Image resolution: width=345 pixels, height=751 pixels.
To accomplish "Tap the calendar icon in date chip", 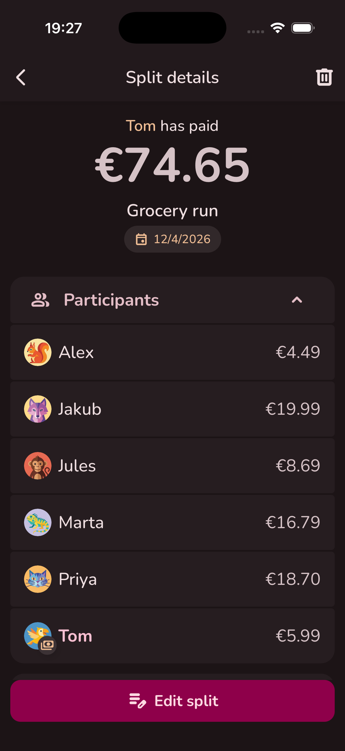I will pos(142,239).
